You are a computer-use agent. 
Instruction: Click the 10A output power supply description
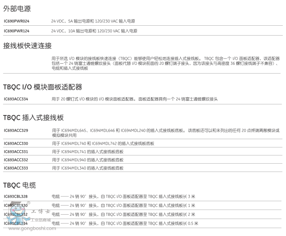pos(94,31)
